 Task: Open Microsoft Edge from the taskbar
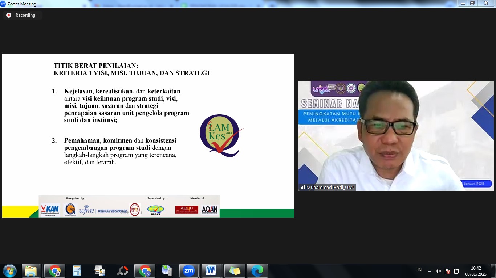[257, 271]
